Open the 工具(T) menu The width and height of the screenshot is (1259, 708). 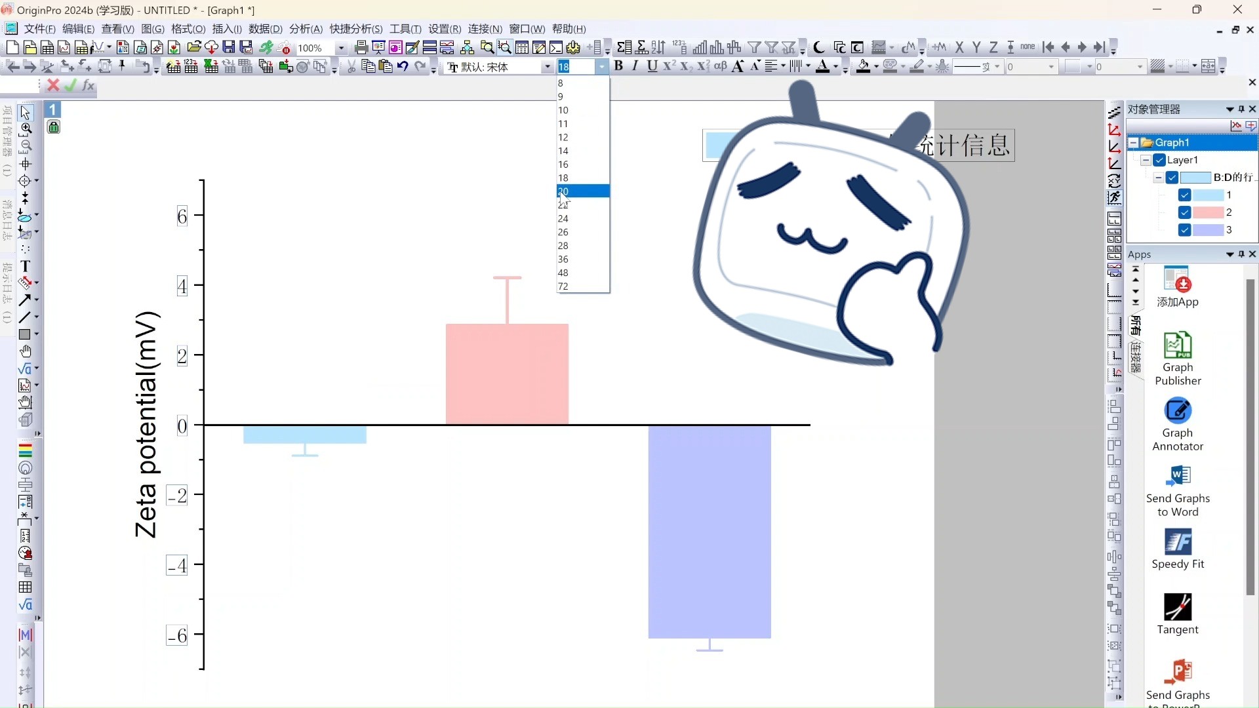click(405, 29)
